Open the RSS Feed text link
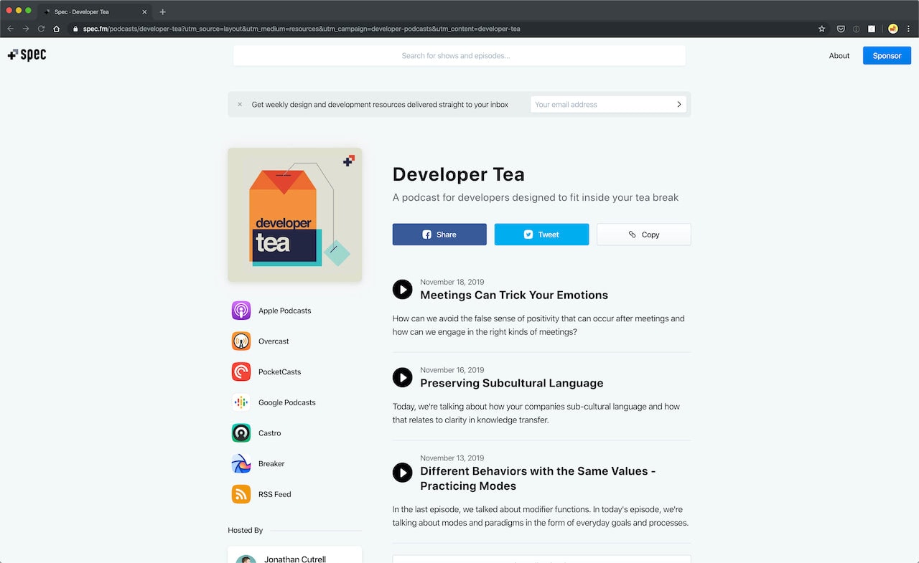Screen dimensions: 919x563 point(274,494)
